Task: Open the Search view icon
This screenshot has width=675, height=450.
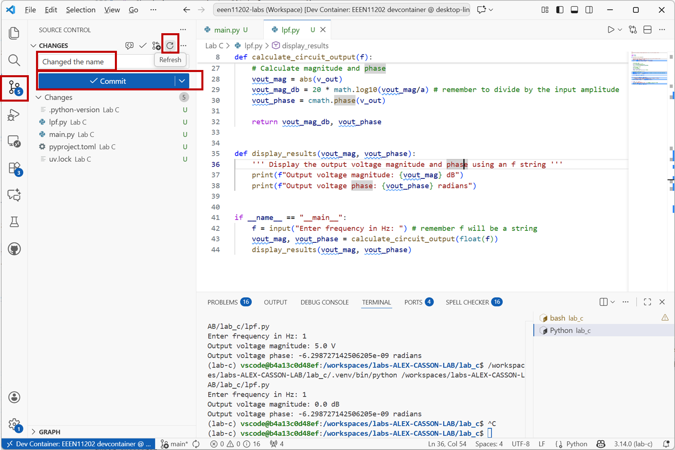Action: (x=14, y=60)
